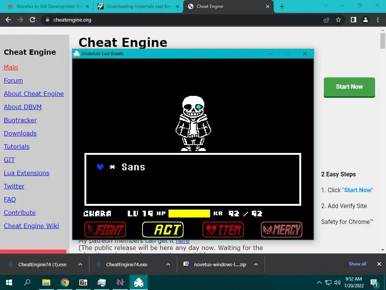The image size is (386, 290).
Task: Close the Cheat Engine tab
Action: pyautogui.click(x=268, y=7)
